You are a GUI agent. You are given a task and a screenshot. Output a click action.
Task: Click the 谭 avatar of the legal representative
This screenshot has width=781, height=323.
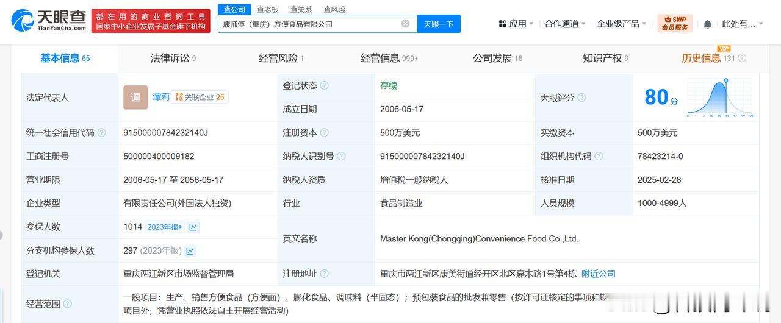click(x=135, y=97)
